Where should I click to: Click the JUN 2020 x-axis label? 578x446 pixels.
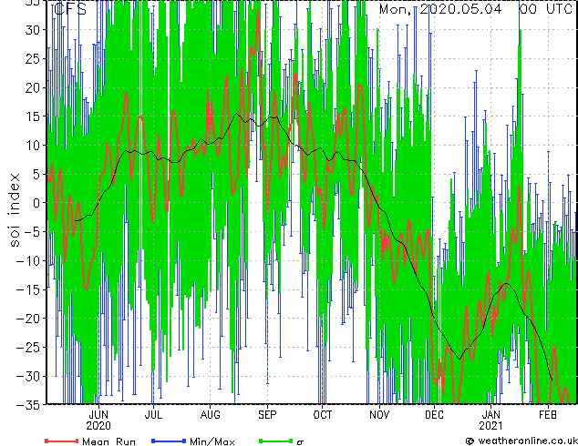98,421
